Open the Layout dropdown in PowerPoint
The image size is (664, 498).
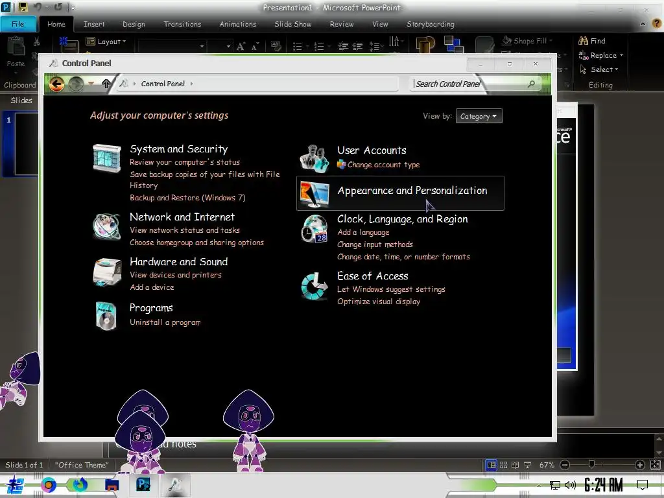(106, 41)
